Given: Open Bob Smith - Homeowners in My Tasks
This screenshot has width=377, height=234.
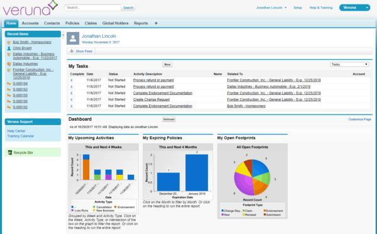Looking at the screenshot, I should (246, 106).
